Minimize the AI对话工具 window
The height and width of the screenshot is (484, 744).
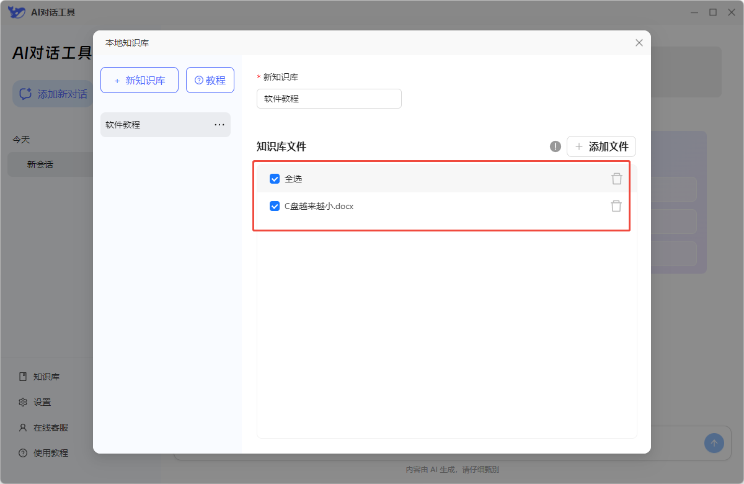pos(694,12)
